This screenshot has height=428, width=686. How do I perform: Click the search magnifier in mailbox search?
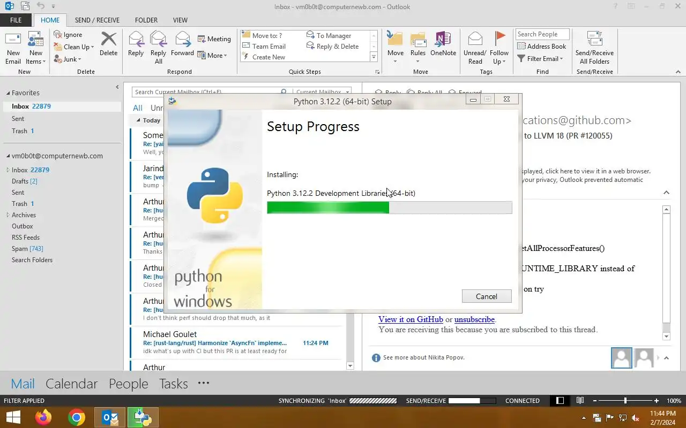point(284,92)
